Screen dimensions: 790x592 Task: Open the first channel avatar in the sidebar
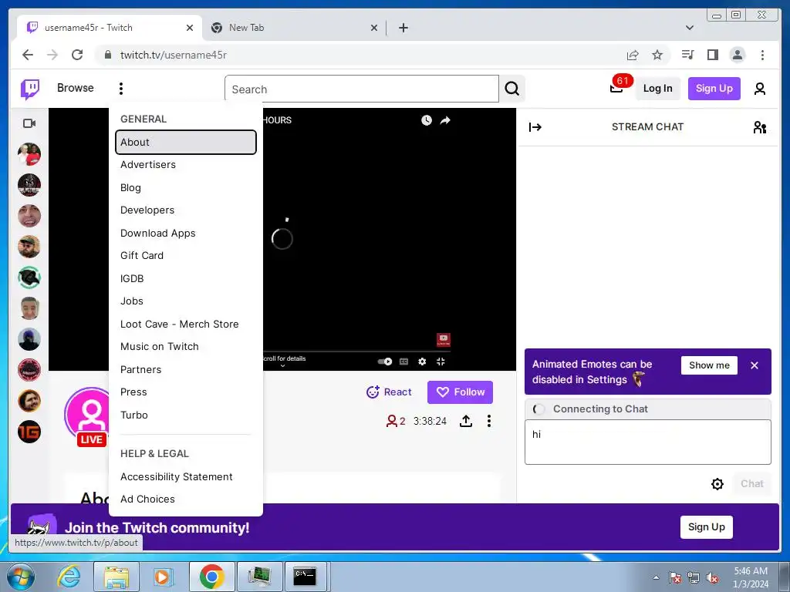29,154
